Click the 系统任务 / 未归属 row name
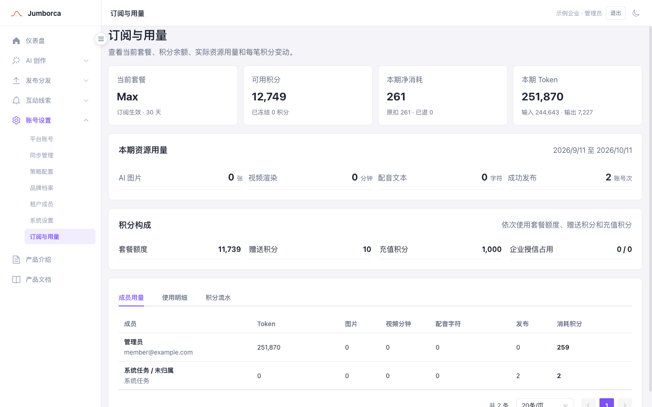The image size is (652, 407). 149,370
